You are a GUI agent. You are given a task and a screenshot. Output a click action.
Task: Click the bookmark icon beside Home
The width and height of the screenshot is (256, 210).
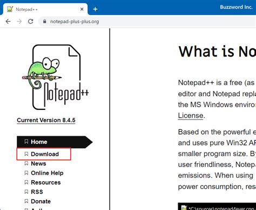(26, 142)
